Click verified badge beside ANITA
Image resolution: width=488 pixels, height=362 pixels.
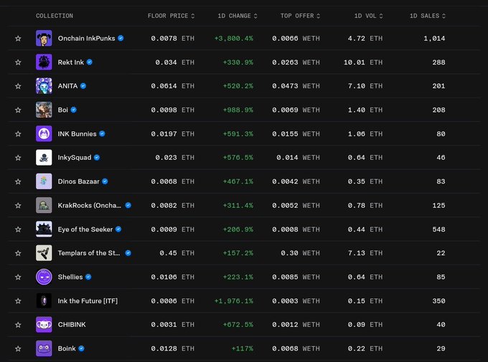pyautogui.click(x=83, y=86)
